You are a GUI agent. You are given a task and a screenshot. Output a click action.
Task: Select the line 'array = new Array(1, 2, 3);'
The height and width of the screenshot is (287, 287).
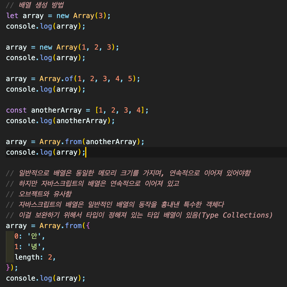point(62,47)
